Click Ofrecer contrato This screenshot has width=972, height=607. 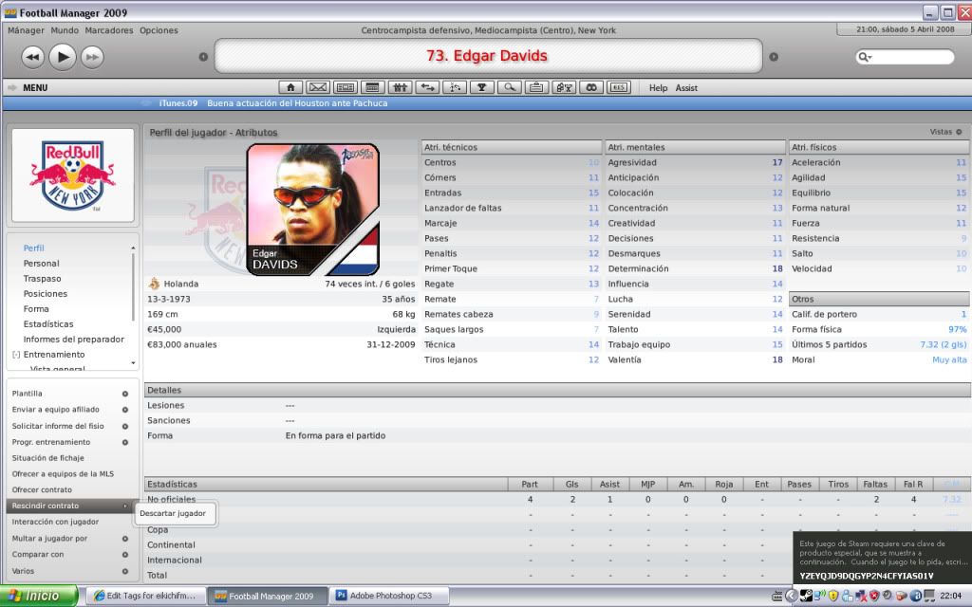42,490
